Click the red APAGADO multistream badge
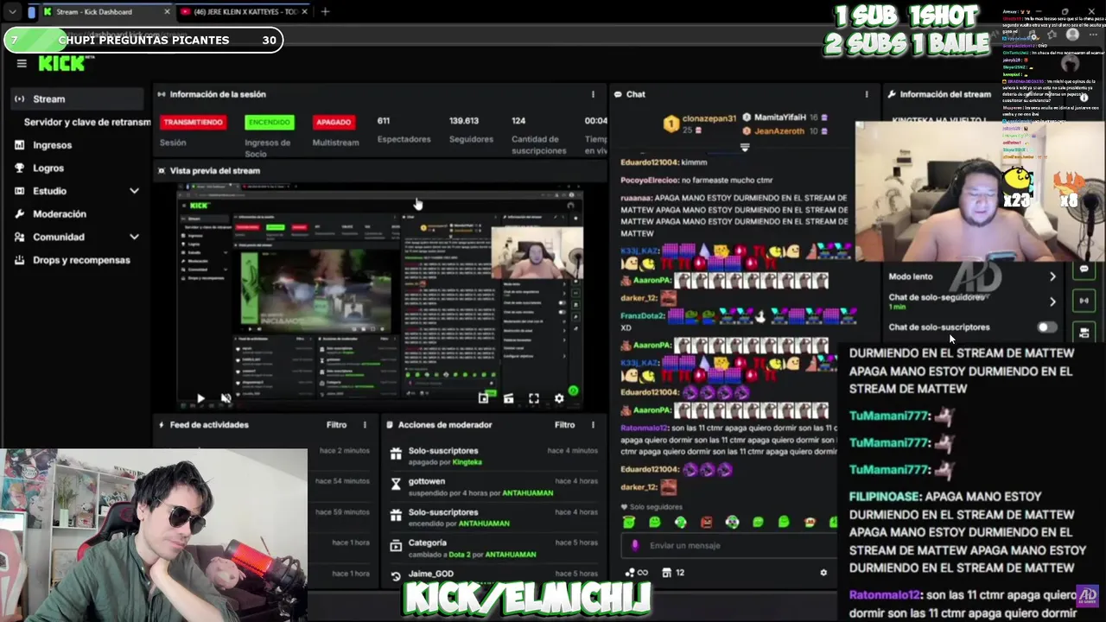Screen dimensions: 1106x622 [334, 122]
